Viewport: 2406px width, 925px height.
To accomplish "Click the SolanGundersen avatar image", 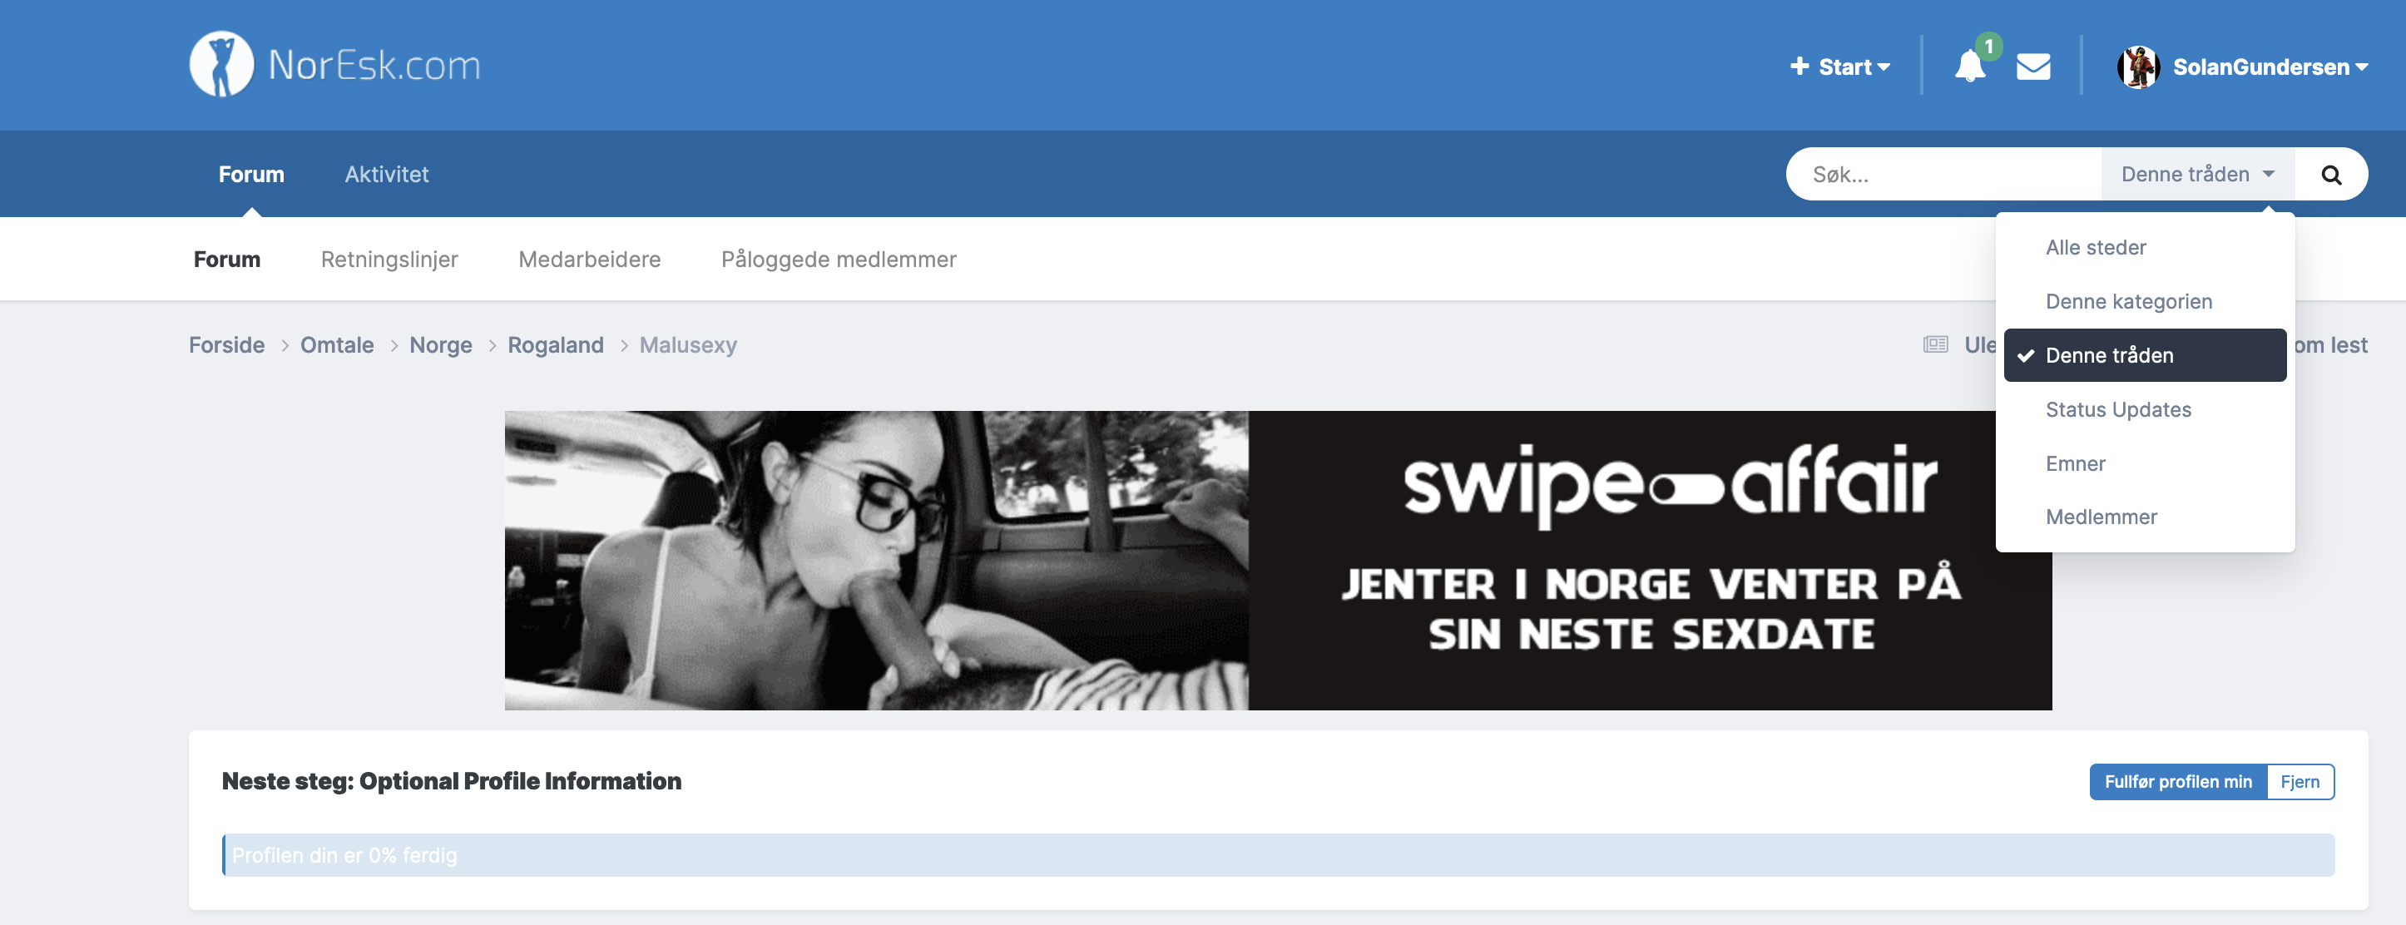I will (2138, 67).
